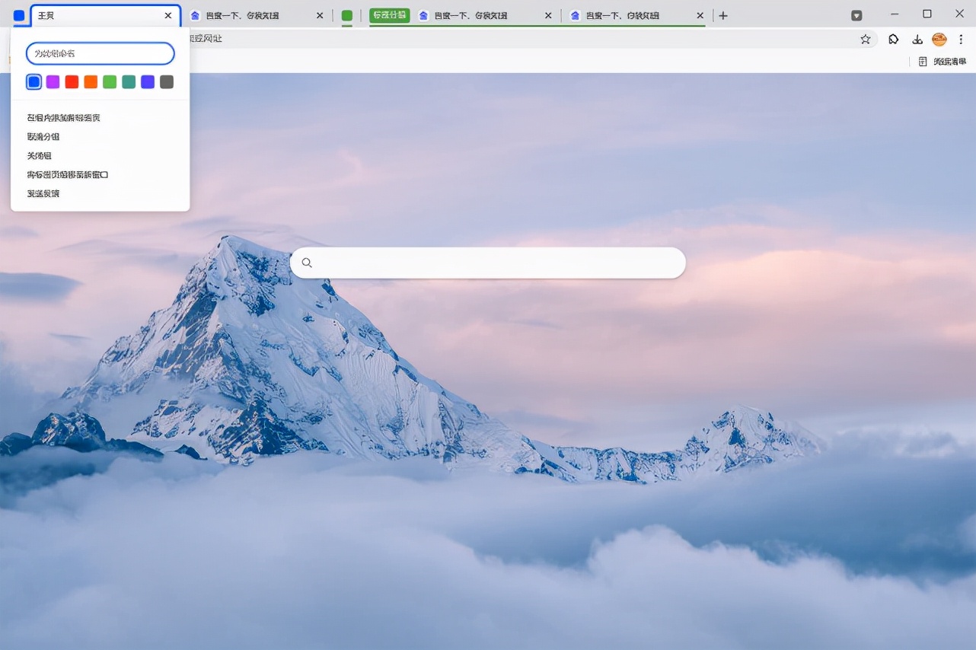This screenshot has height=650, width=976.
Task: Select the orange group color swatch
Action: pos(91,81)
